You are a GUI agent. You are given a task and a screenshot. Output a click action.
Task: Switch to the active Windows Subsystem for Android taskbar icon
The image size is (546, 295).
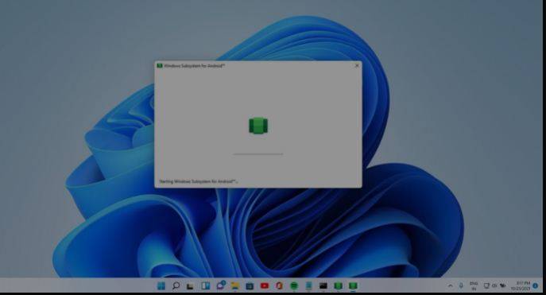pyautogui.click(x=353, y=286)
